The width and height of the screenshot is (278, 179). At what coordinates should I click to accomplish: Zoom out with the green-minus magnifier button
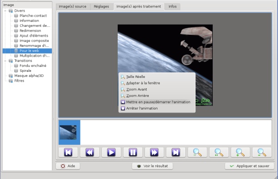[x=262, y=153]
